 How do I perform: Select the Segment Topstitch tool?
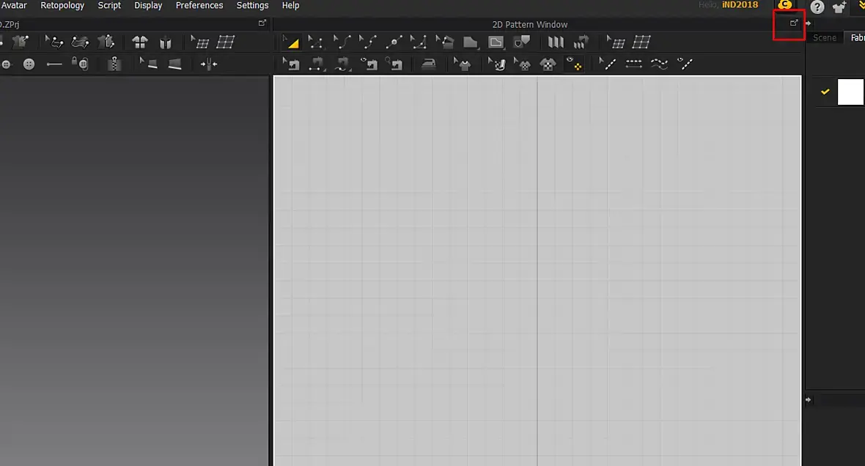[x=633, y=64]
